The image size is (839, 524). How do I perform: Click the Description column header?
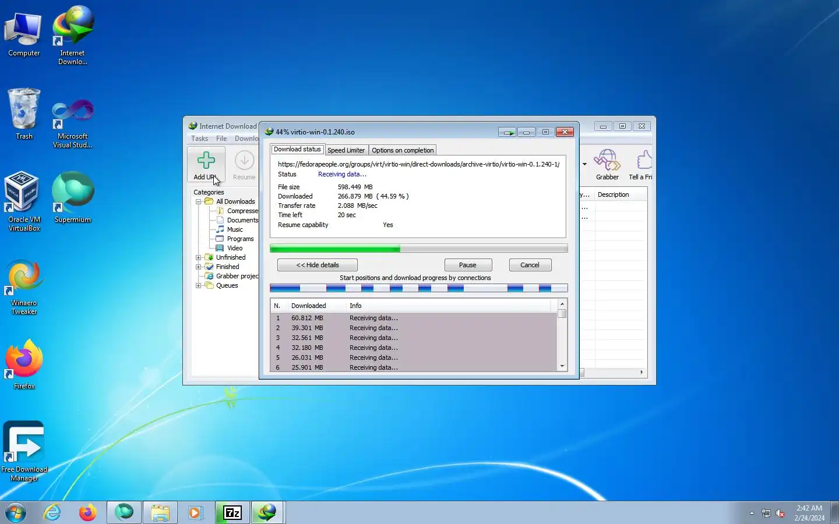coord(621,194)
